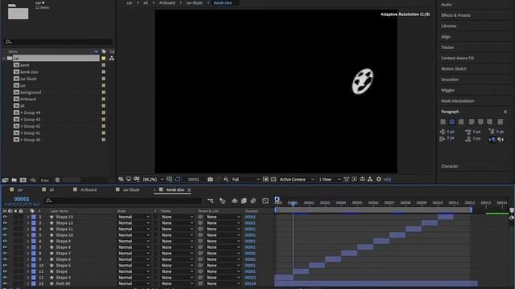Hide the Shape 13 layer eye icon

(5, 217)
